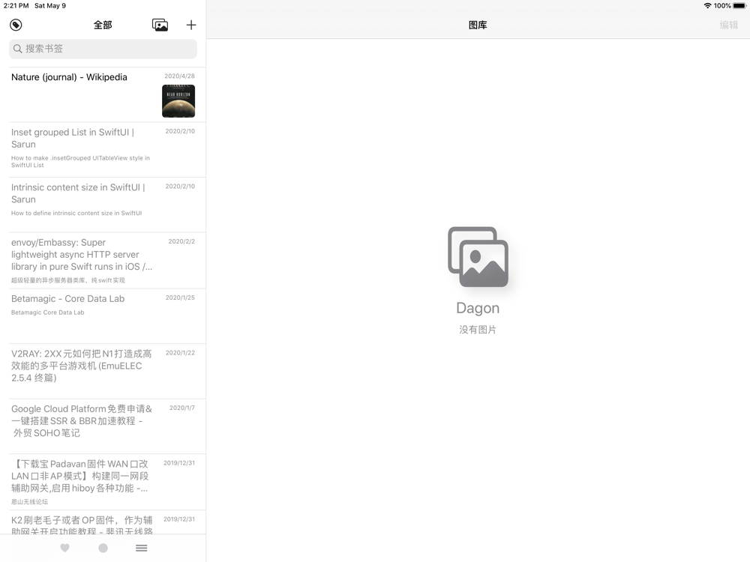Select the circle tab in the bottom bar
The image size is (750, 562).
(103, 548)
